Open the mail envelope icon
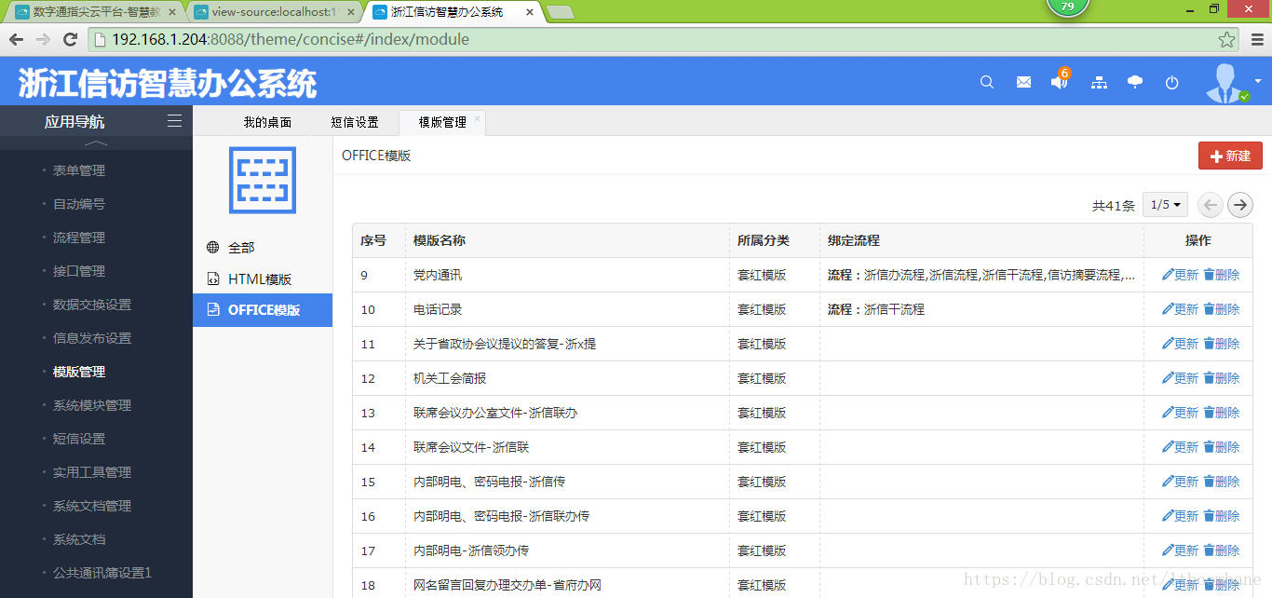This screenshot has height=598, width=1272. point(1023,82)
